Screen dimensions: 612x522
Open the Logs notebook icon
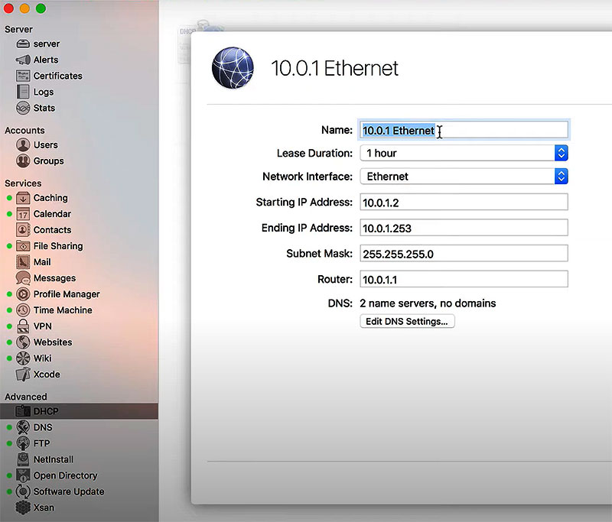(x=23, y=92)
